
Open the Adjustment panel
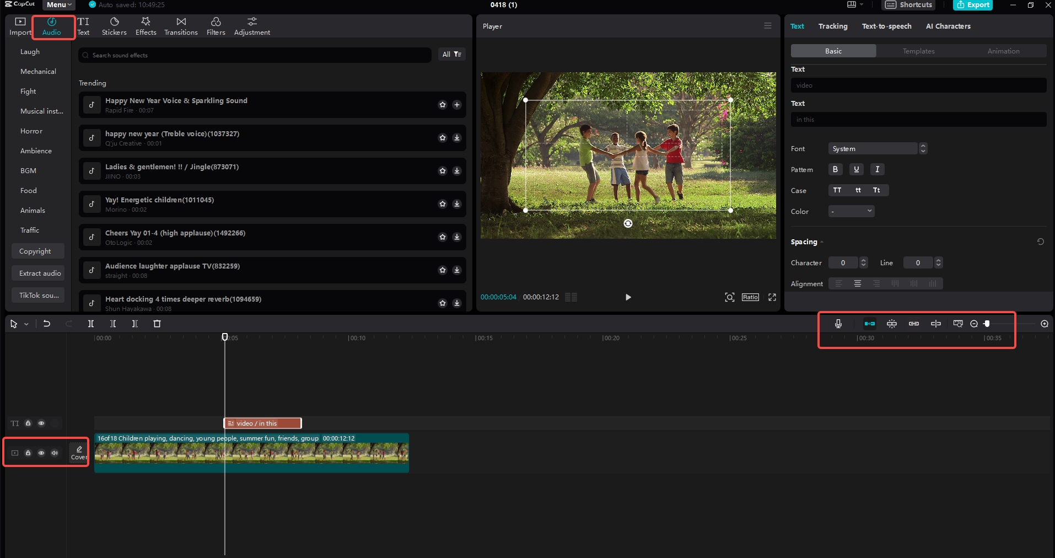[x=251, y=25]
